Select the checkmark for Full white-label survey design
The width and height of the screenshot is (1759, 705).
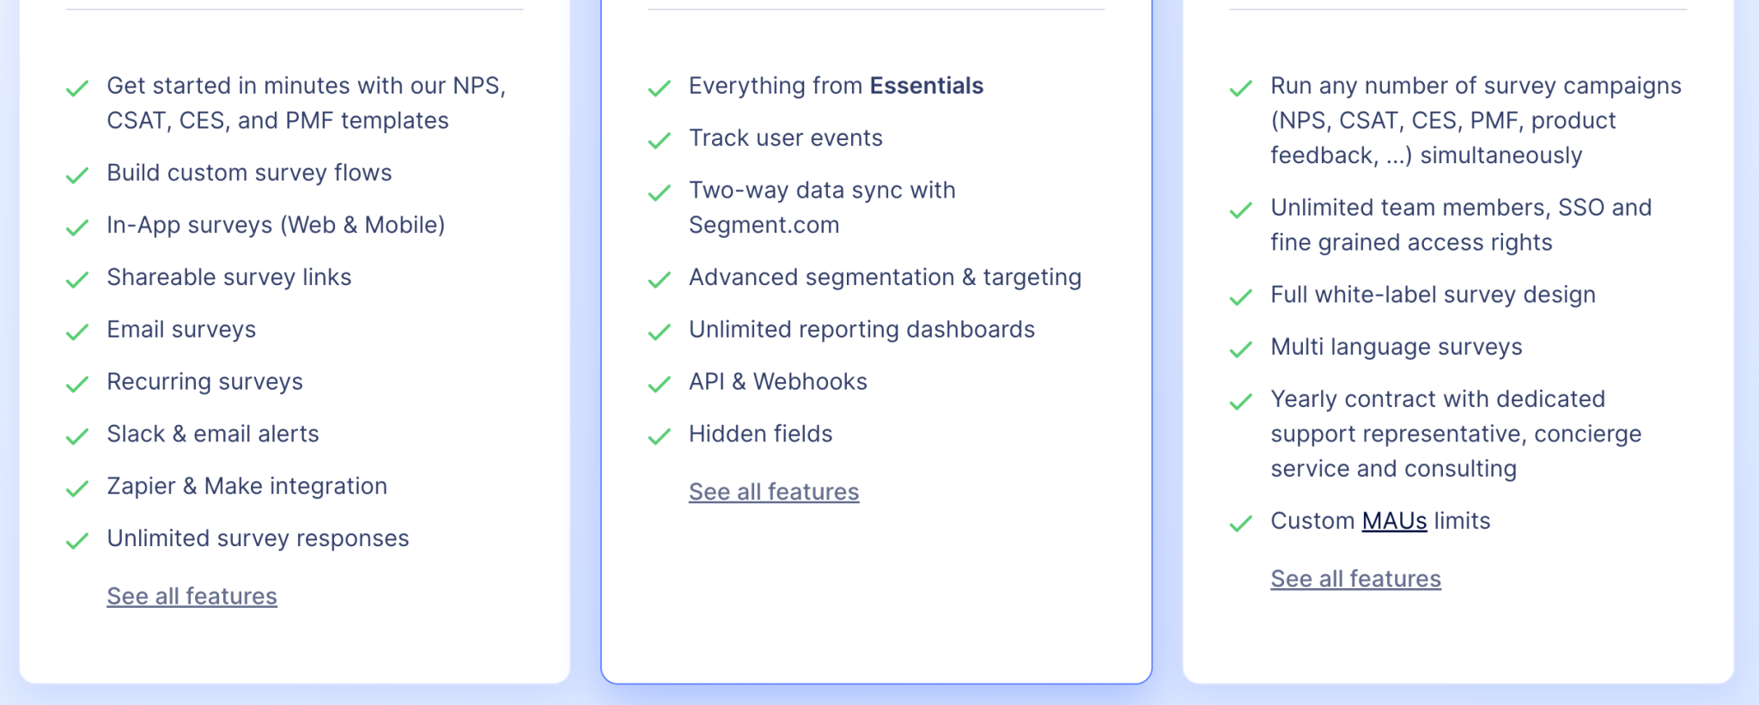tap(1241, 295)
